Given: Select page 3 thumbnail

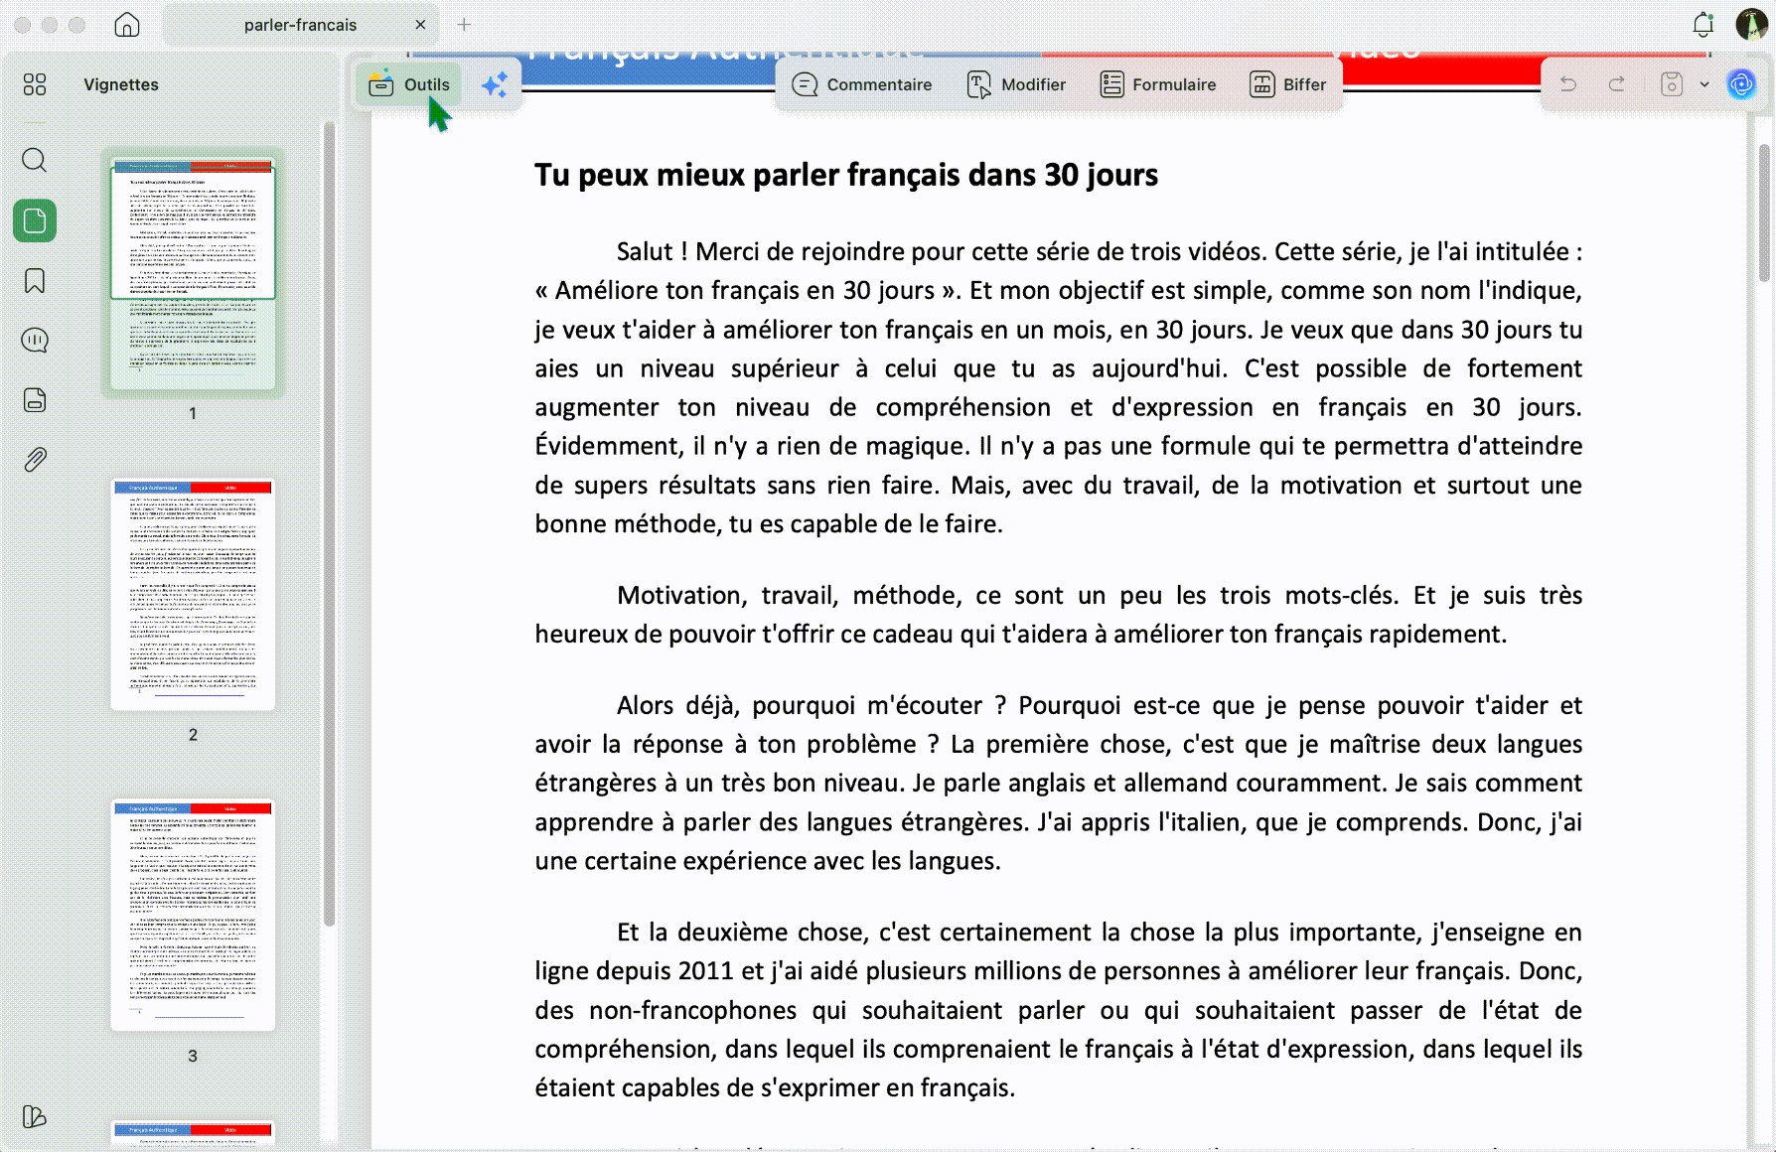Looking at the screenshot, I should click(x=193, y=916).
